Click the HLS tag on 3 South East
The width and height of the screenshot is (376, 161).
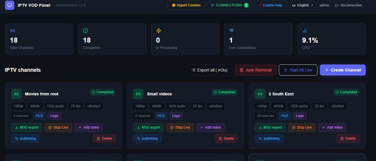[x=285, y=116]
